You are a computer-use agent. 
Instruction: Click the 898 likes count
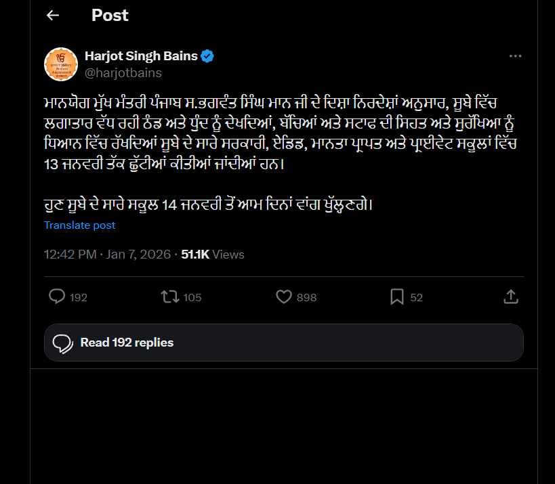(x=306, y=297)
